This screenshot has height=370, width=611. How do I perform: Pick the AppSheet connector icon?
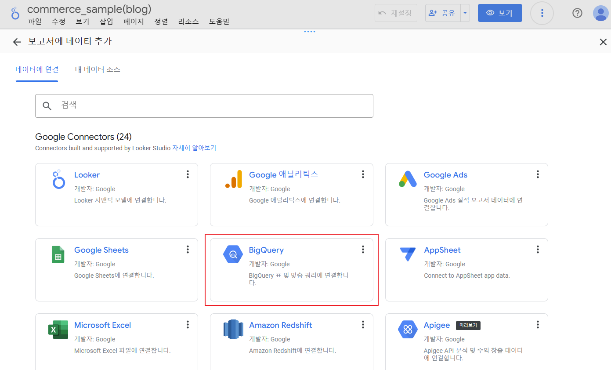click(407, 254)
